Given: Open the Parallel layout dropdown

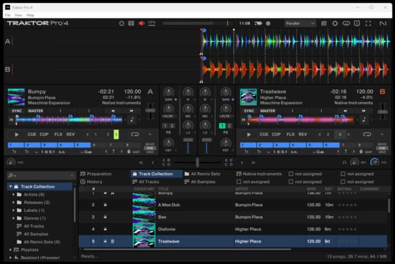Looking at the screenshot, I should pyautogui.click(x=300, y=23).
